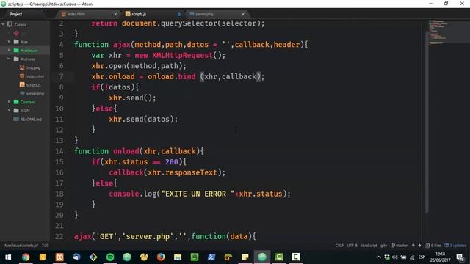
Task: Expand the Ajax folder
Action: pyautogui.click(x=9, y=42)
